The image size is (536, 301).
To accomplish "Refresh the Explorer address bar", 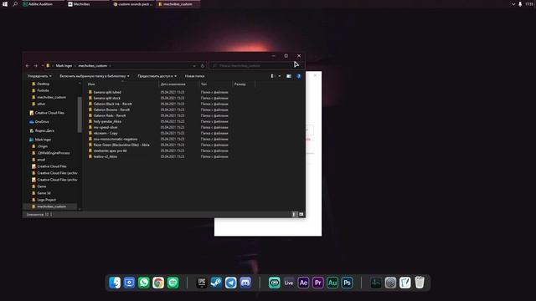I will pyautogui.click(x=203, y=65).
